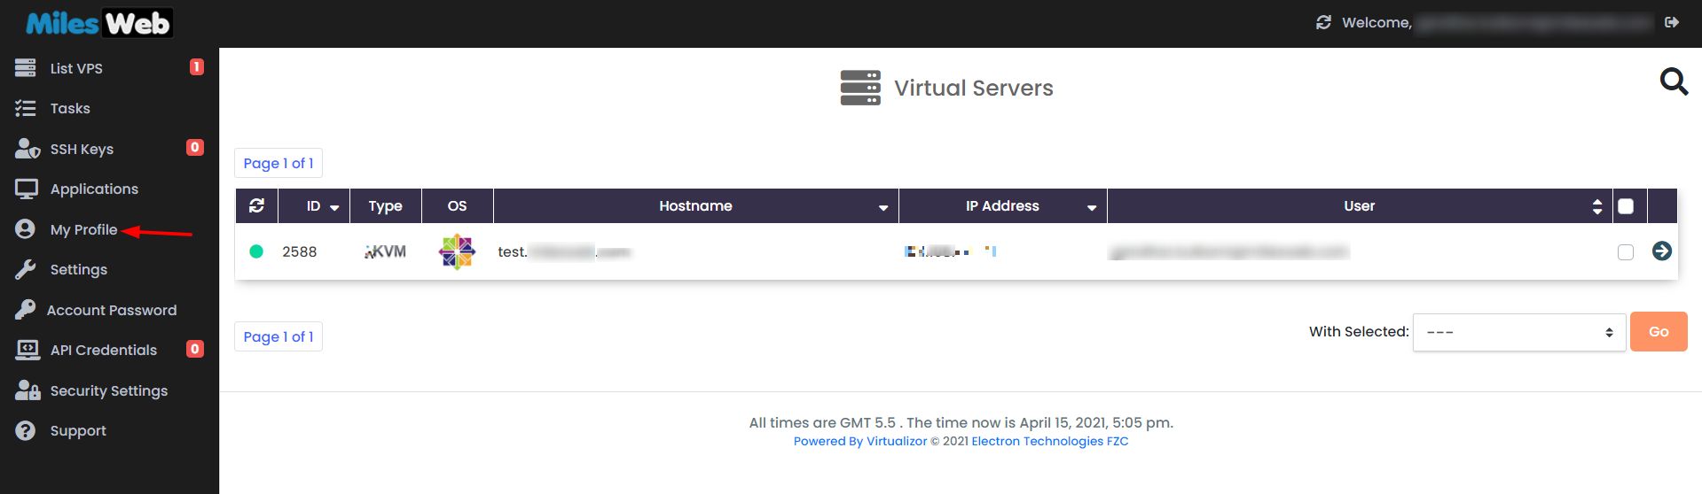This screenshot has height=494, width=1702.
Task: Click the Account Password key icon
Action: 25,310
